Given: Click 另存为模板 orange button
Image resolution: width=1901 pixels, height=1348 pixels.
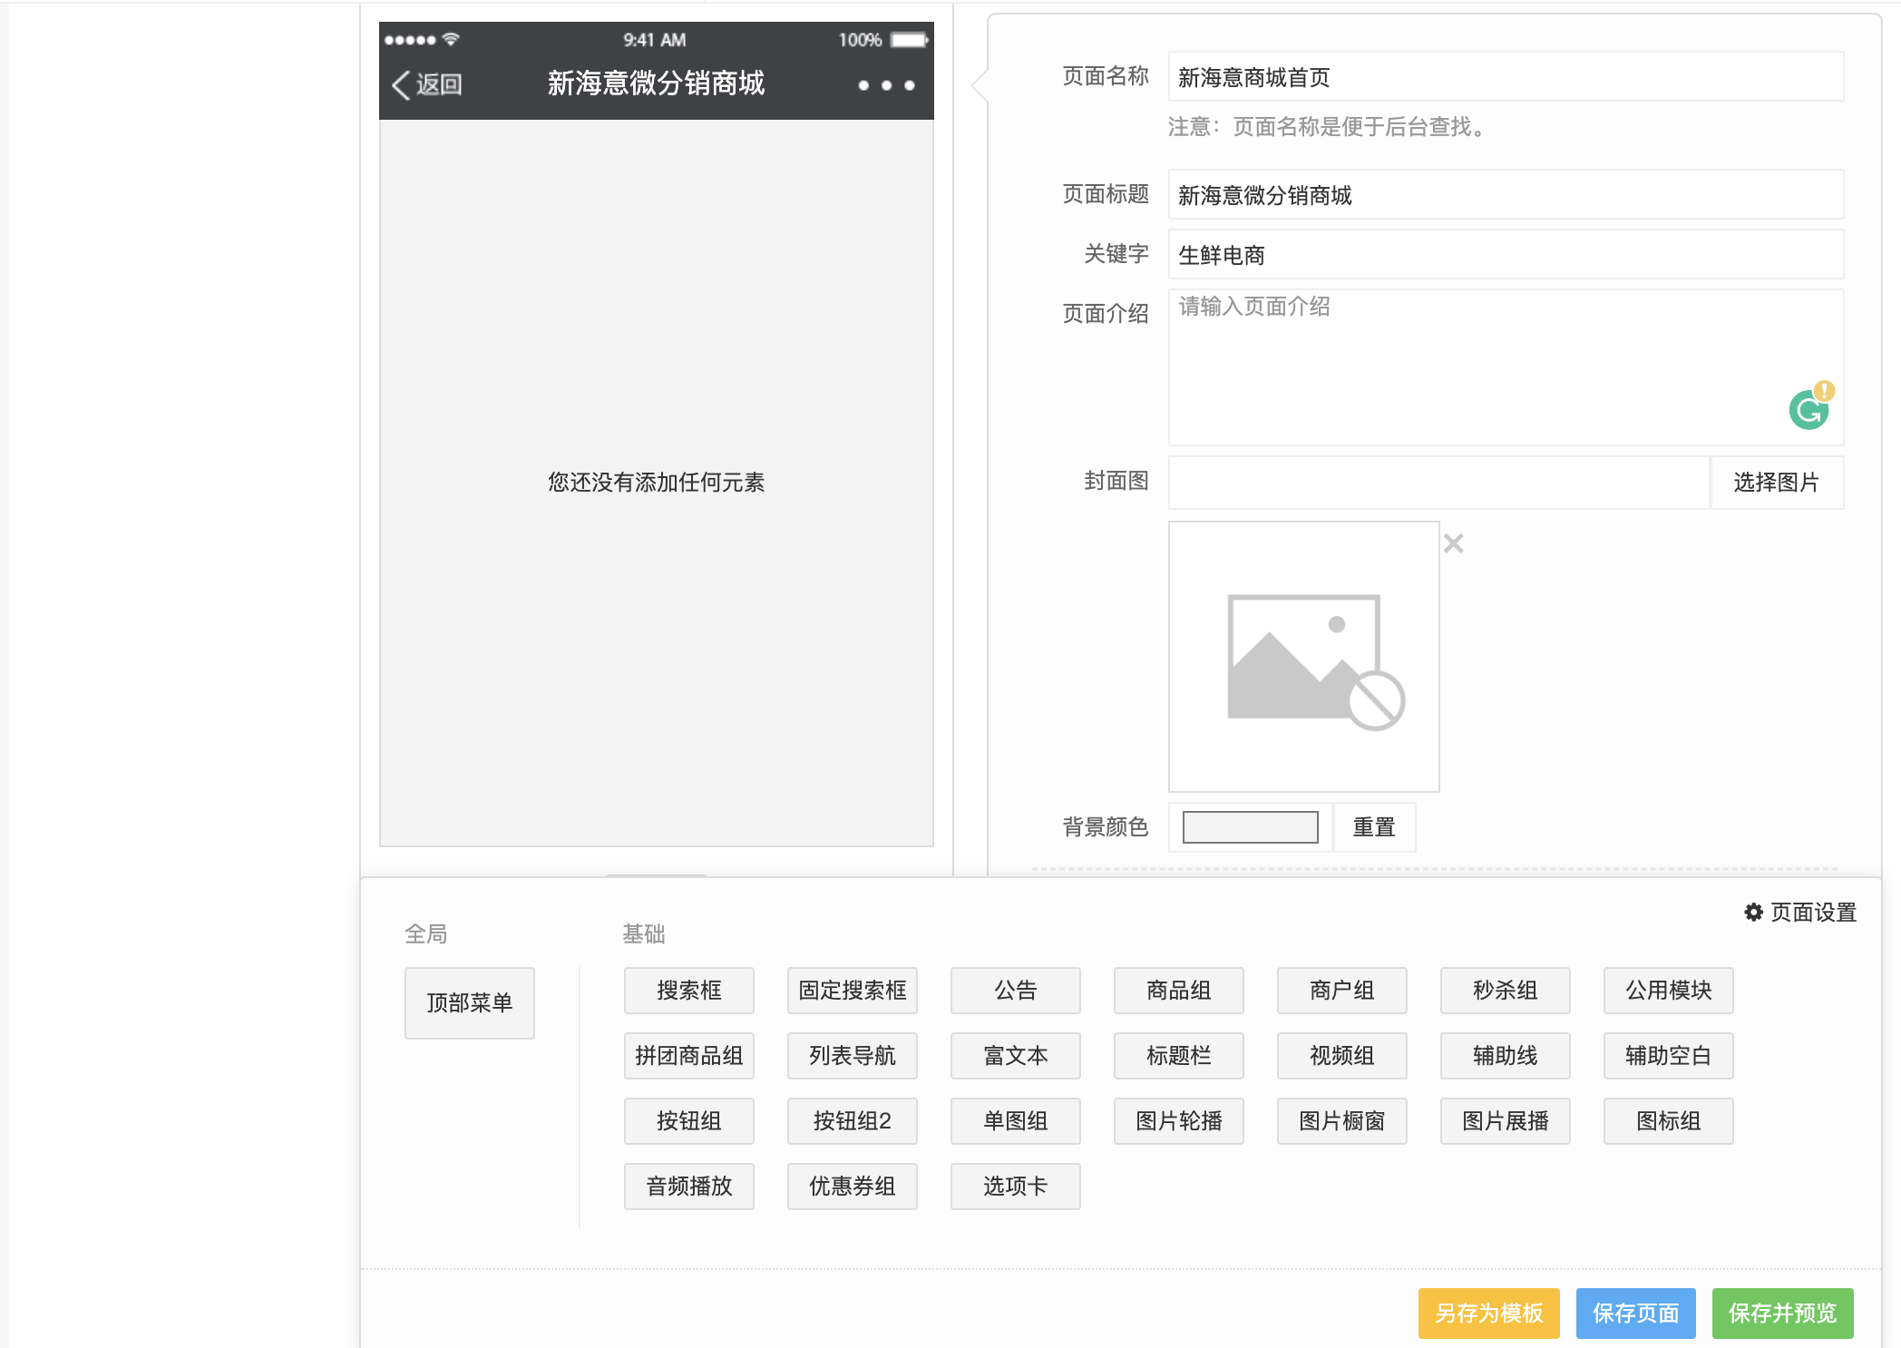Looking at the screenshot, I should [1489, 1313].
